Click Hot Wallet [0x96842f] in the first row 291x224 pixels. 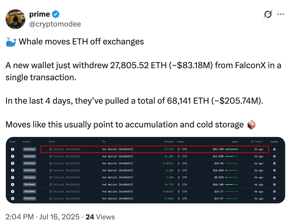[x=118, y=149]
